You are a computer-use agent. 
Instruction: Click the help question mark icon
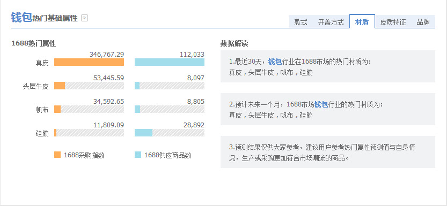click(84, 18)
